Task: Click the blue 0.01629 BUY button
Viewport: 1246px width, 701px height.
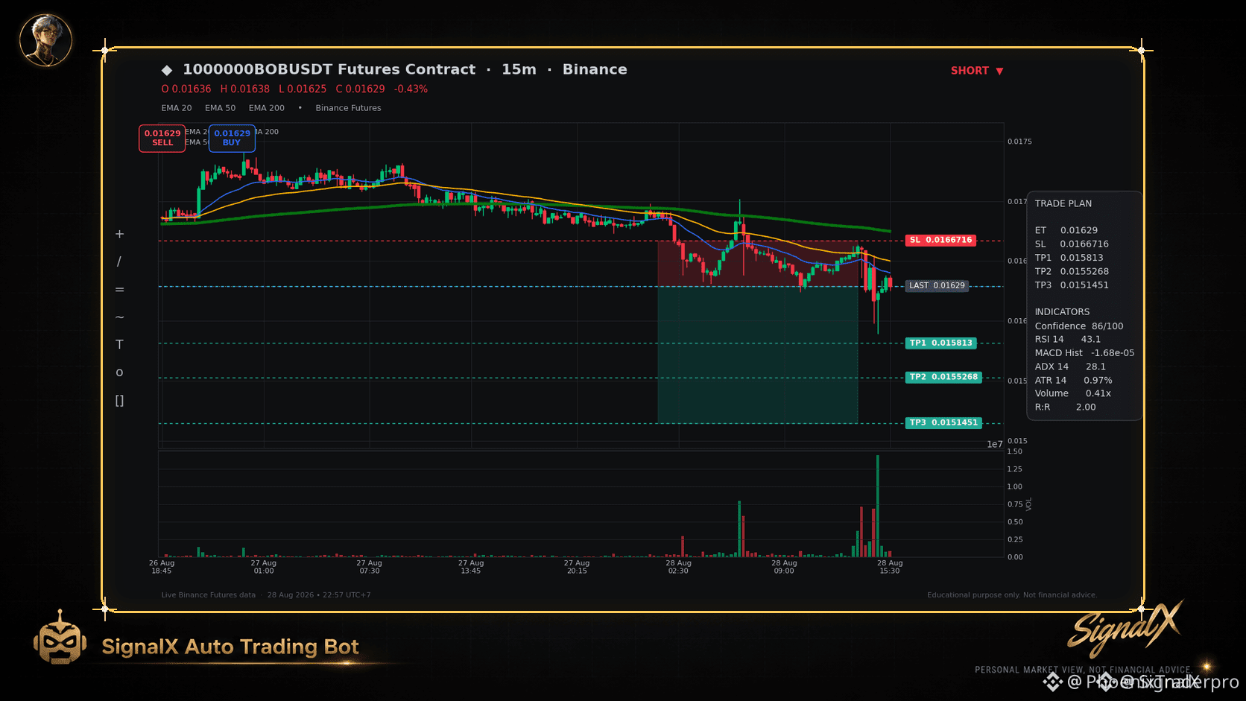Action: tap(232, 138)
